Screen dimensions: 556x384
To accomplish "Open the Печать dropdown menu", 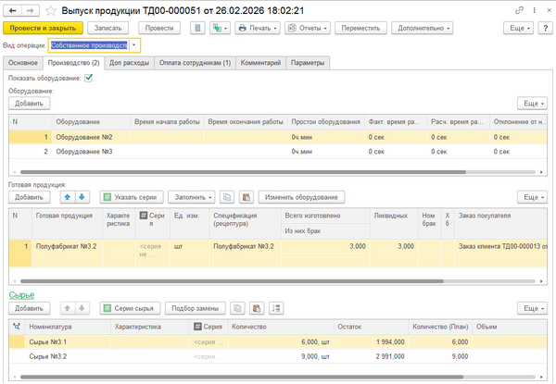I will 256,29.
